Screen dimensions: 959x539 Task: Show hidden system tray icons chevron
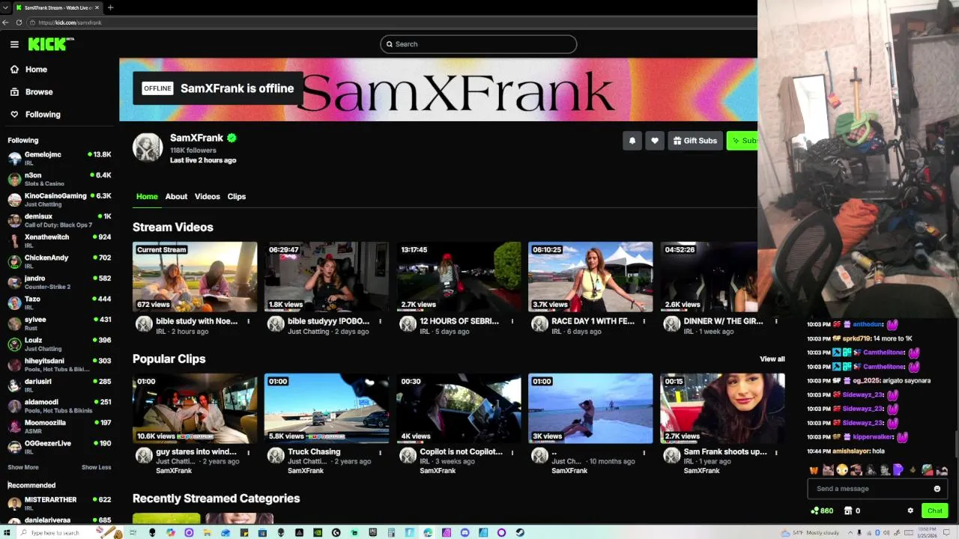click(x=850, y=533)
